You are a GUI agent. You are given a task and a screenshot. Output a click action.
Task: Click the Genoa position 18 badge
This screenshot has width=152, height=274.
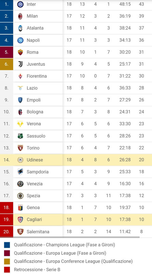[x=6, y=208]
